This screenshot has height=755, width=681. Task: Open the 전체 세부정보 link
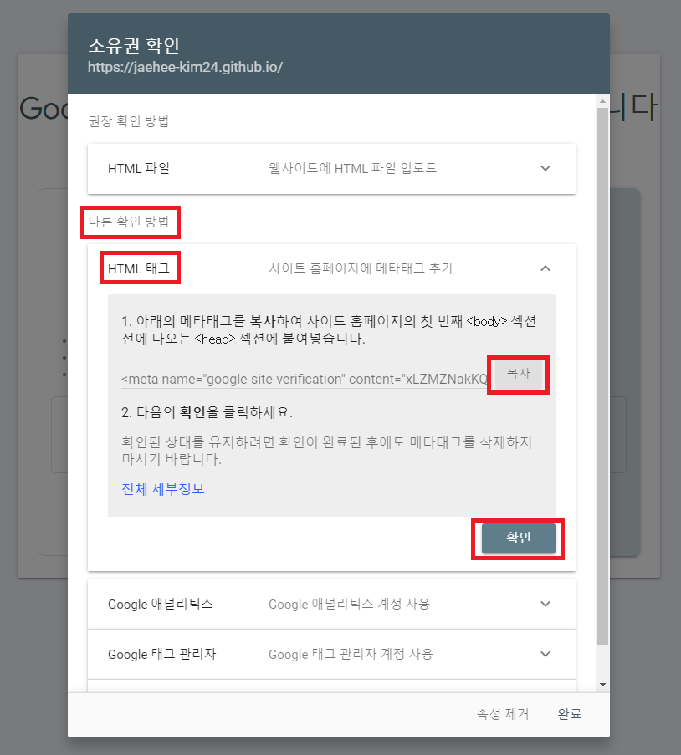coord(163,489)
